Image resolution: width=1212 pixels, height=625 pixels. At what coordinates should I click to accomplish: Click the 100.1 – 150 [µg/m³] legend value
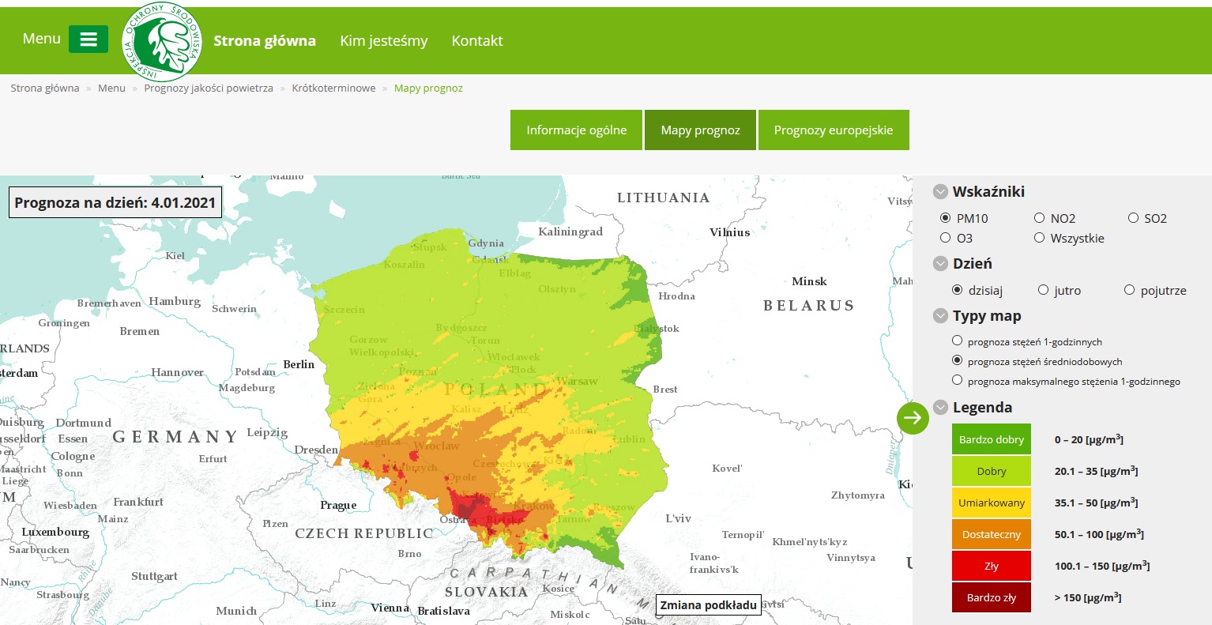point(1102,566)
